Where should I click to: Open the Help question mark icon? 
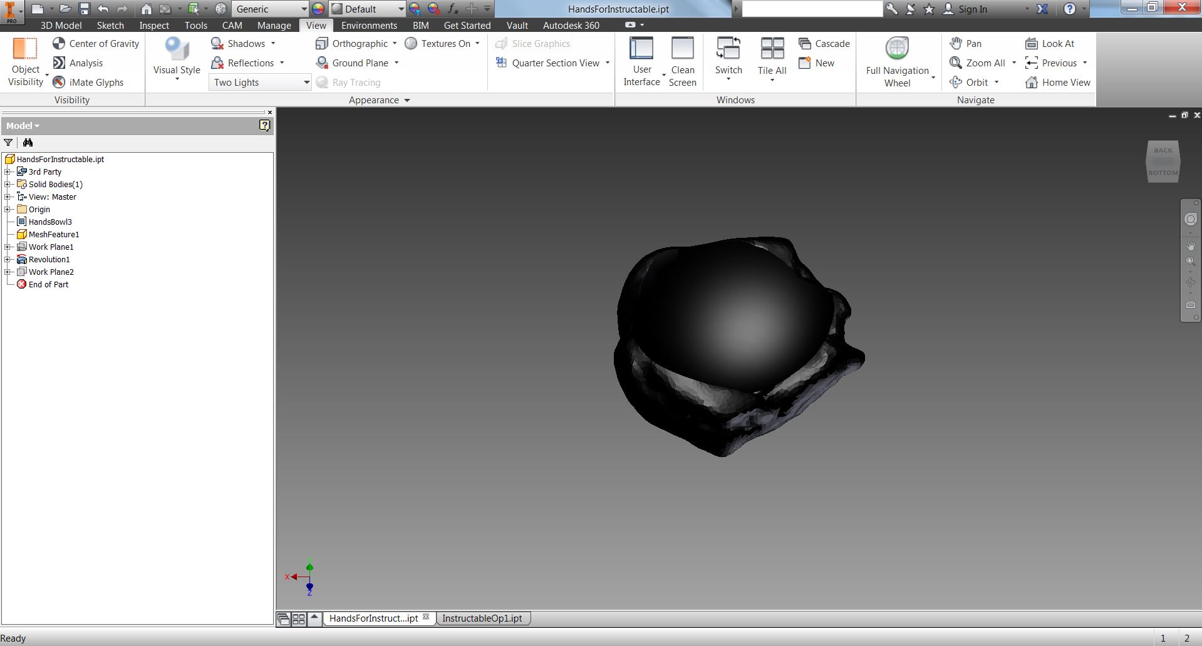[x=1070, y=9]
